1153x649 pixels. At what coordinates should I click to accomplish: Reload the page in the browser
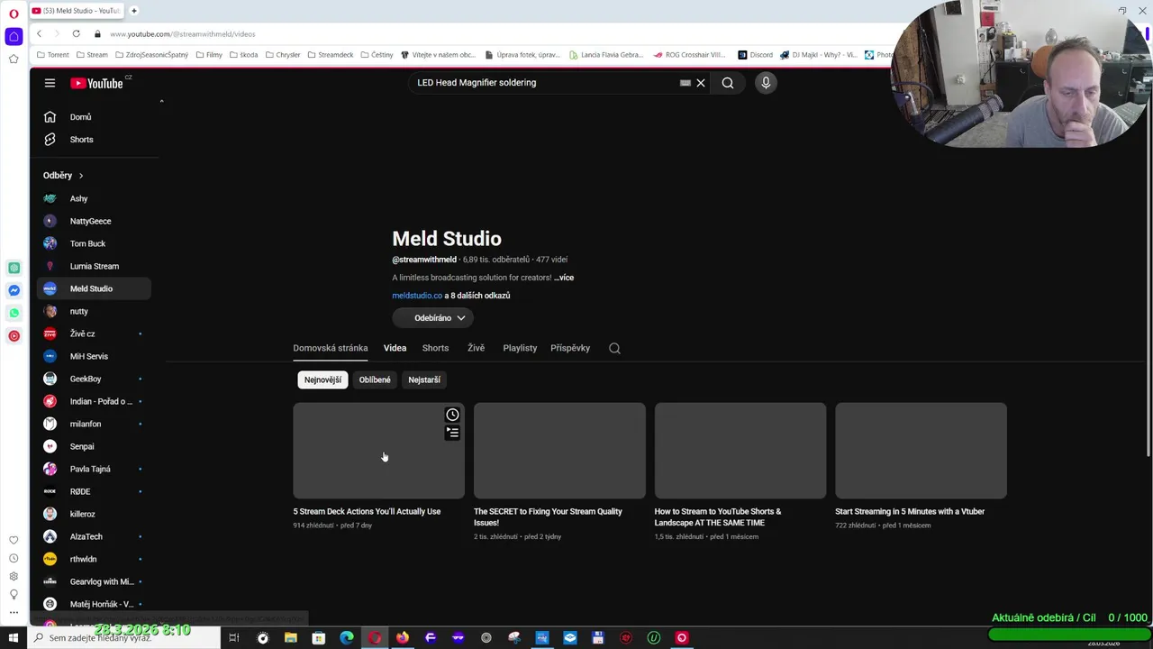[76, 34]
